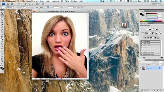Click the Feather input field
The height and width of the screenshot is (92, 164).
point(24,7)
